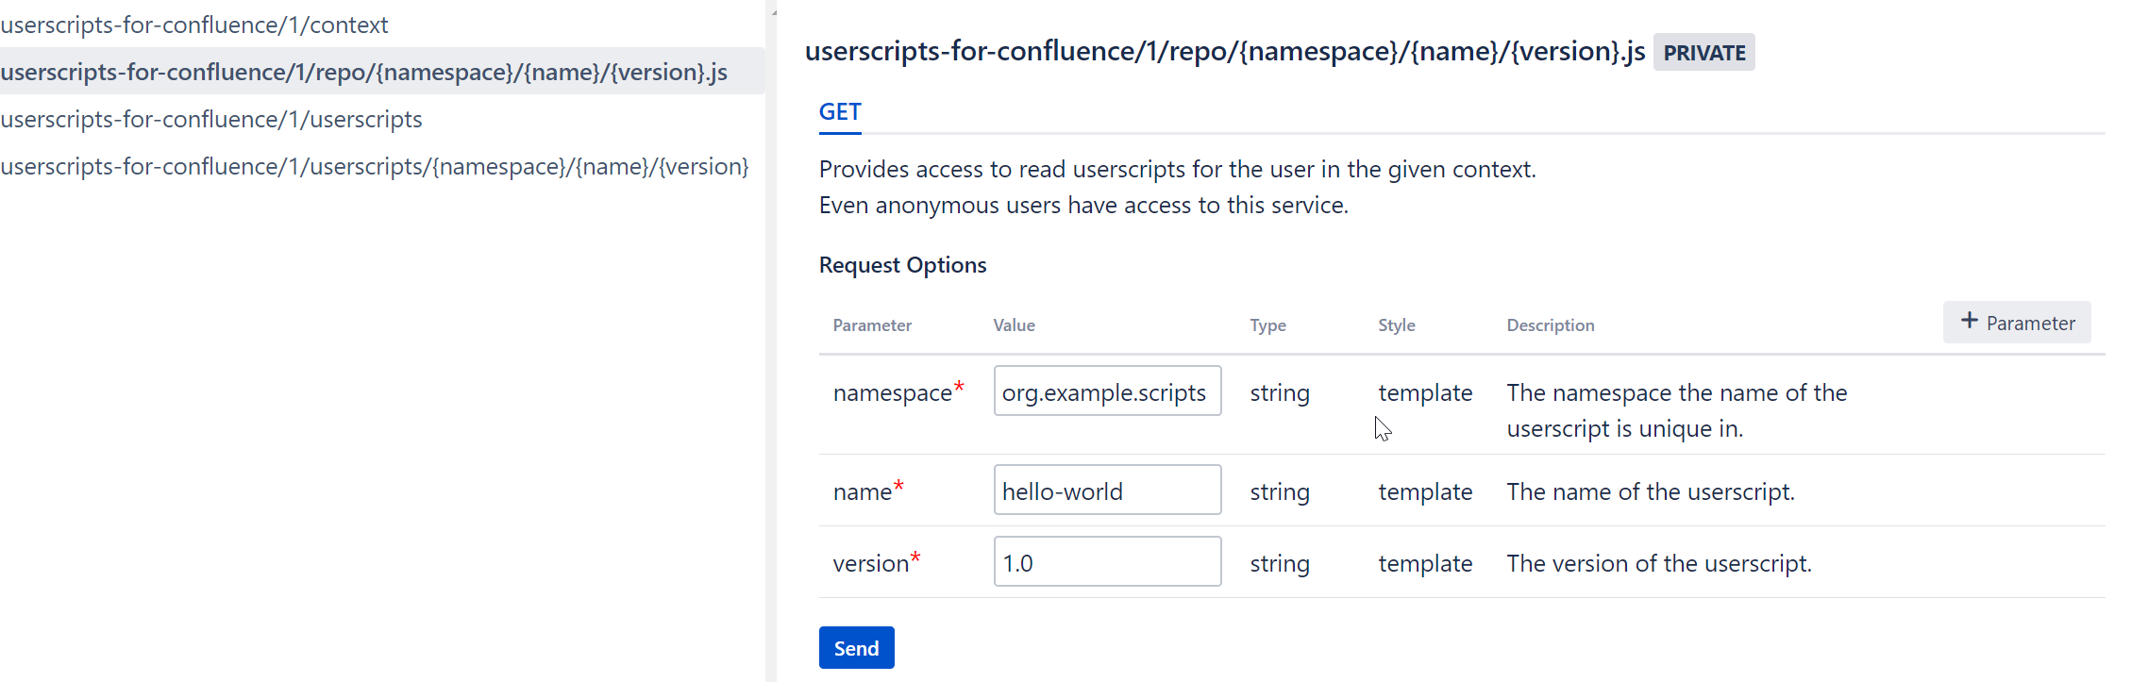This screenshot has height=682, width=2148.
Task: Click the namespace description text
Action: tap(1676, 410)
